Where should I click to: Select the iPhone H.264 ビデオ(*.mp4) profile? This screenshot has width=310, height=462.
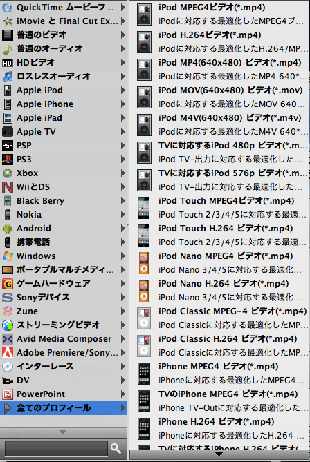pyautogui.click(x=220, y=429)
